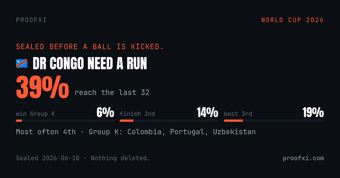Viewport: 340px width, 178px height.
Task: Click the best 3rd progress bar
Action: click(x=274, y=121)
